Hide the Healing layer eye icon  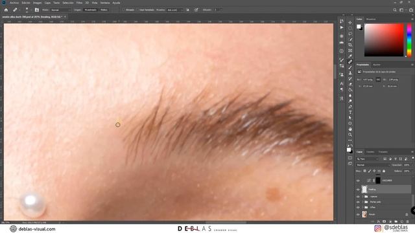tap(358, 190)
